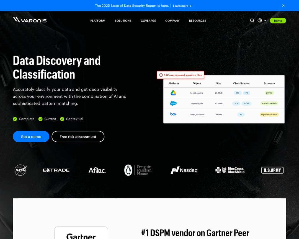This screenshot has width=299, height=239.
Task: Click the 'shared internally' exposure tag
Action: [x=269, y=103]
